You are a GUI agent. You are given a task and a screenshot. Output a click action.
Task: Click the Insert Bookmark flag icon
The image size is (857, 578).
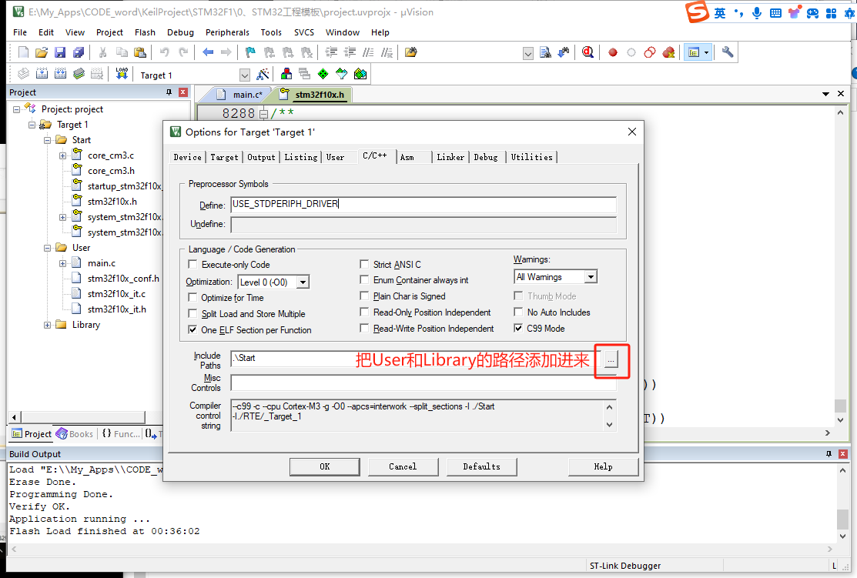click(x=250, y=52)
